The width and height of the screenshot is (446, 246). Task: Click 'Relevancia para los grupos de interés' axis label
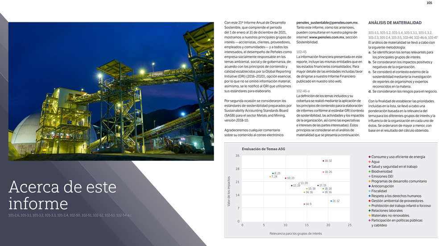coord(296,233)
